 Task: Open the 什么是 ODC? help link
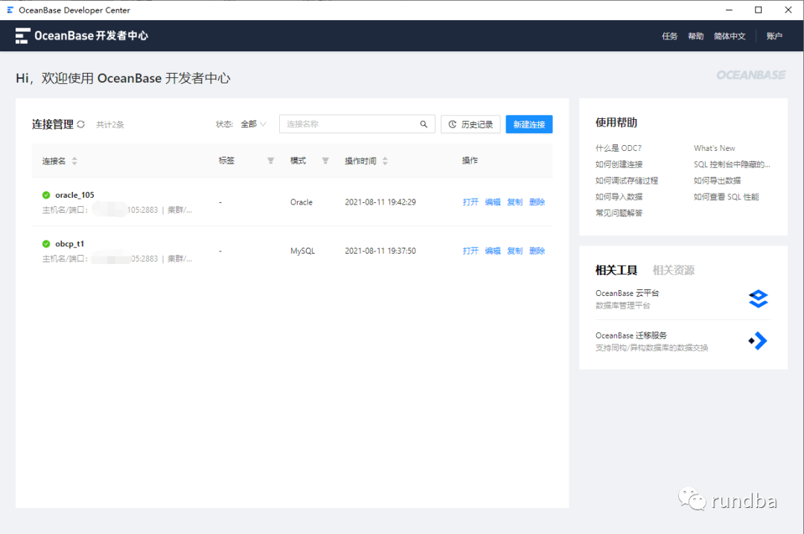coord(619,148)
